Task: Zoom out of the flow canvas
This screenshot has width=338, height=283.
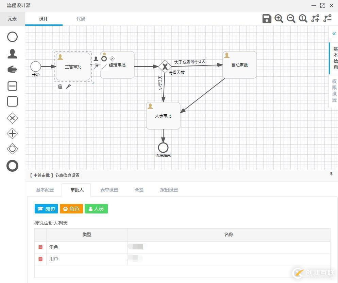Action: click(291, 19)
